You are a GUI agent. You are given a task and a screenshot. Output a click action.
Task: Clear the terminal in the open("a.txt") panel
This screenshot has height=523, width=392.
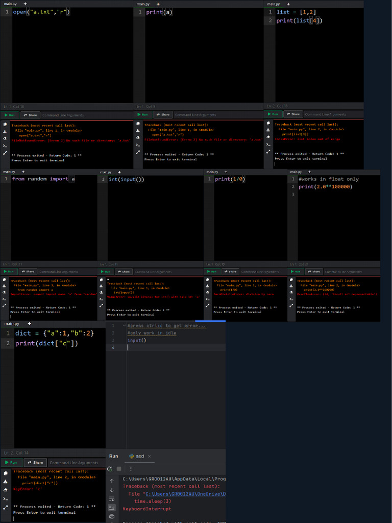click(x=5, y=138)
